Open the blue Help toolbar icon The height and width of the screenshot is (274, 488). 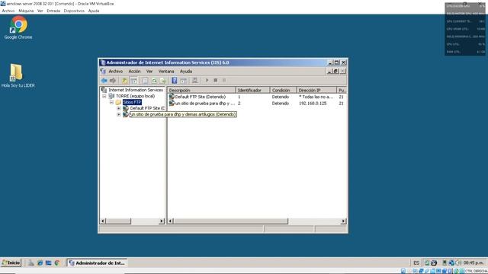175,81
